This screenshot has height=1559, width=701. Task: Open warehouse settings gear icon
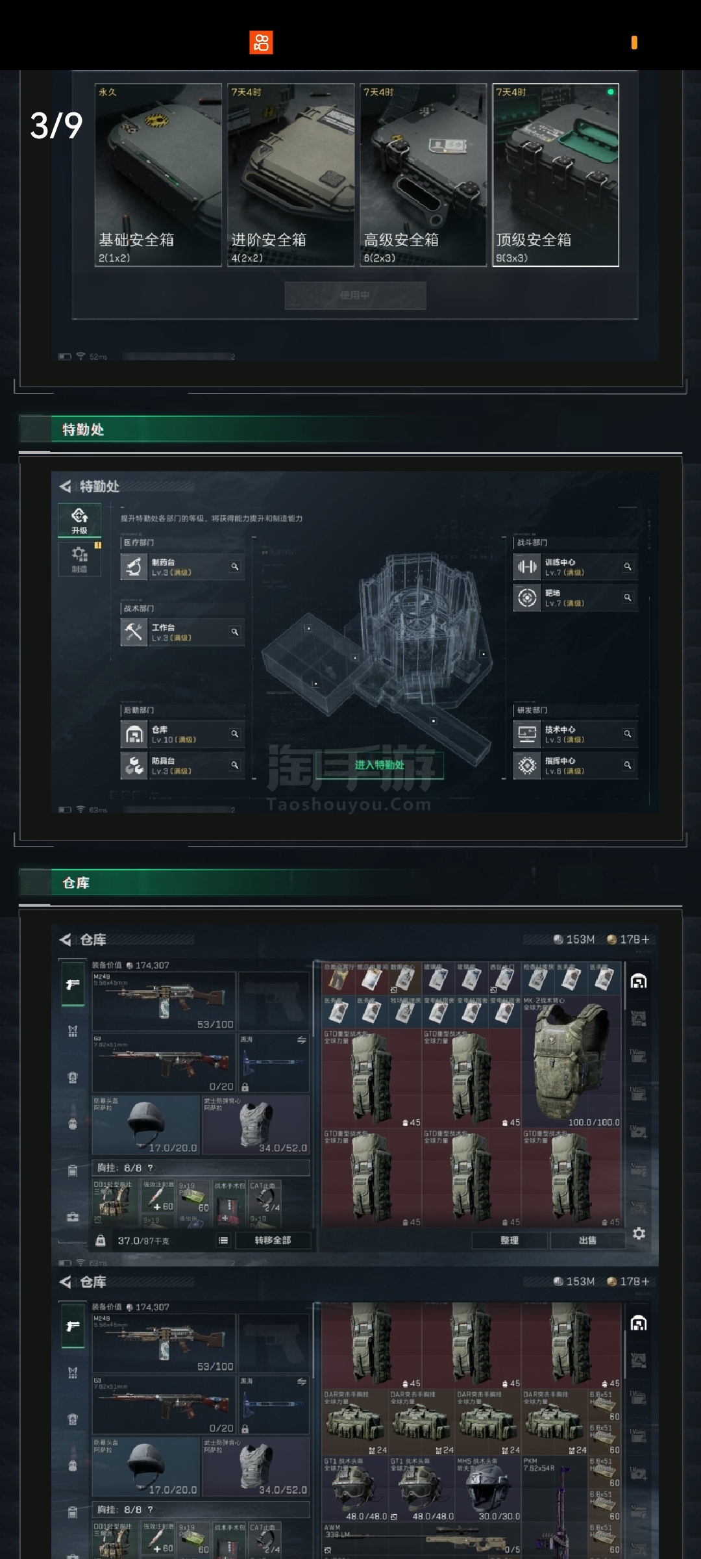[x=639, y=1233]
